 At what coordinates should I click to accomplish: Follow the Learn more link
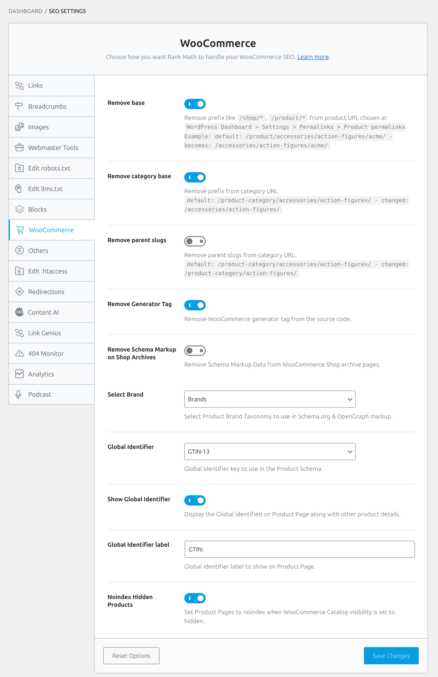pyautogui.click(x=313, y=57)
